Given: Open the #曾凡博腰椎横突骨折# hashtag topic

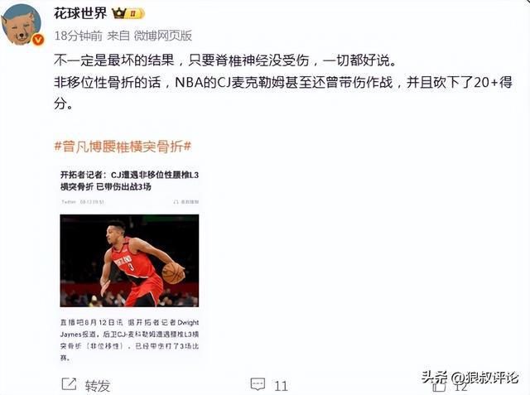Looking at the screenshot, I should point(123,147).
